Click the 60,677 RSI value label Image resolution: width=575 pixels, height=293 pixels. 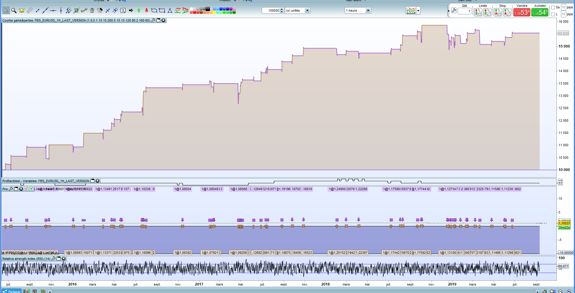[x=563, y=266]
